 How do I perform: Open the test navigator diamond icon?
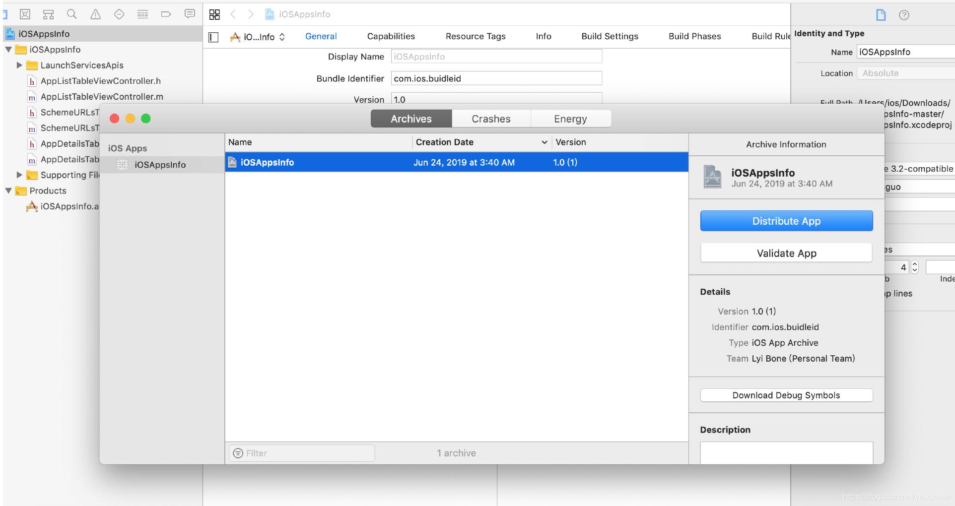(119, 14)
